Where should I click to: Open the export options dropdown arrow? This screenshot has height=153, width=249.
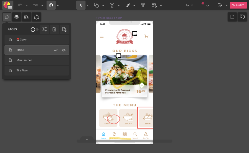(x=226, y=5)
